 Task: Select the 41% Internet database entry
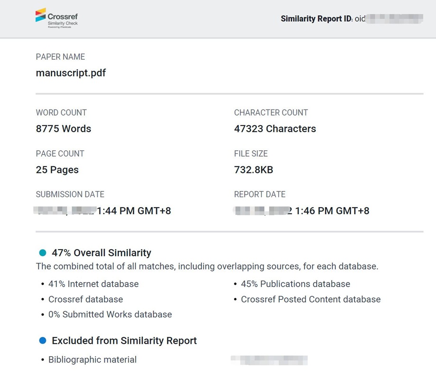93,284
